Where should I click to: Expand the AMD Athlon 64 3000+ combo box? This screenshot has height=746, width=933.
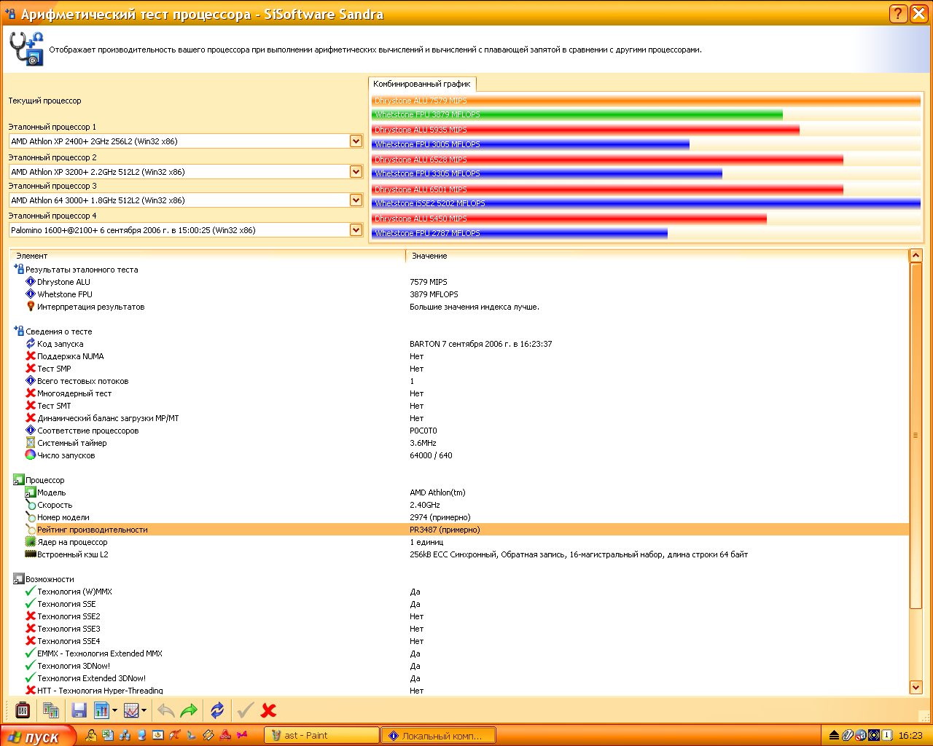[x=356, y=200]
